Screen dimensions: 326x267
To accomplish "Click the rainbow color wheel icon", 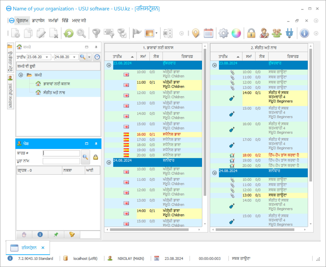I will click(x=236, y=33).
